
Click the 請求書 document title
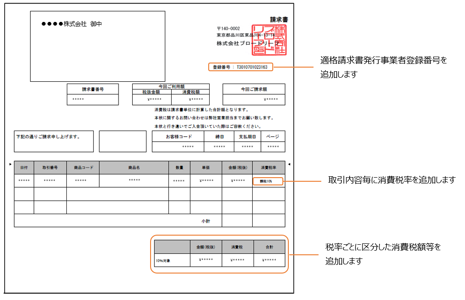[279, 20]
